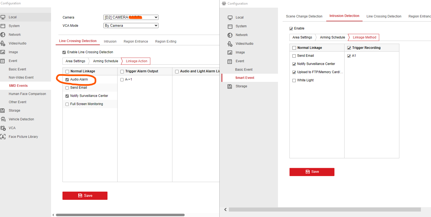This screenshot has height=217, width=431.
Task: Uncheck the Audio Alarm checkbox
Action: coord(67,80)
